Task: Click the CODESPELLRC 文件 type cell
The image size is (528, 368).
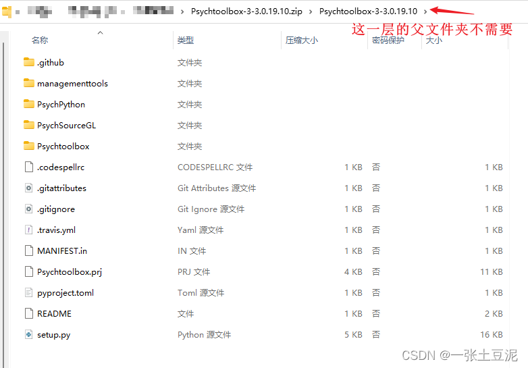Action: click(215, 167)
